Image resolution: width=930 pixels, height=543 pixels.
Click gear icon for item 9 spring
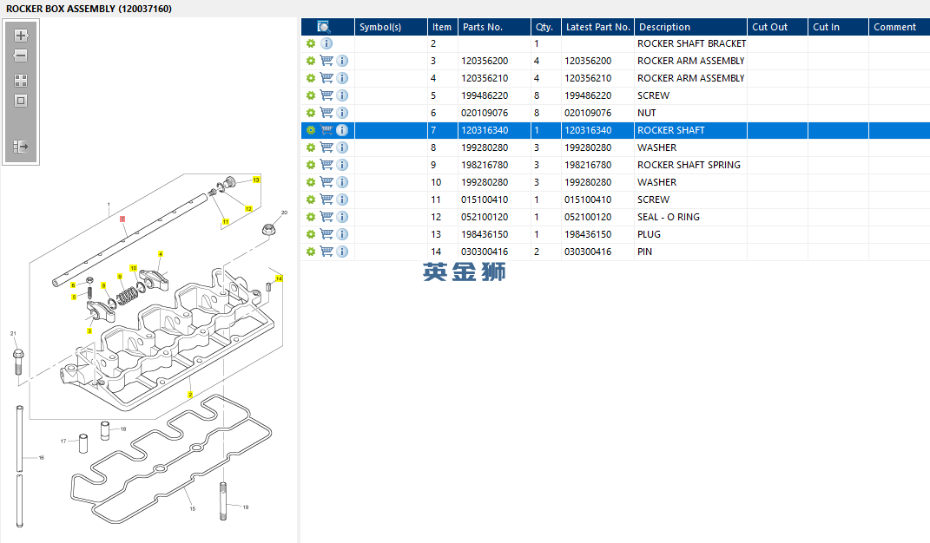[310, 165]
